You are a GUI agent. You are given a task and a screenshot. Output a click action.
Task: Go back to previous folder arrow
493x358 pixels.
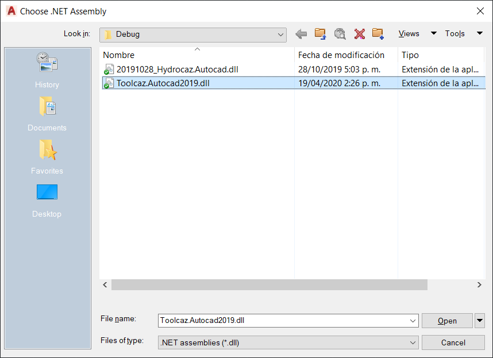tap(301, 34)
